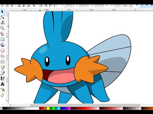The width and height of the screenshot is (153, 114).
Task: Select the Spray objects tool
Action: click(x=3, y=90)
